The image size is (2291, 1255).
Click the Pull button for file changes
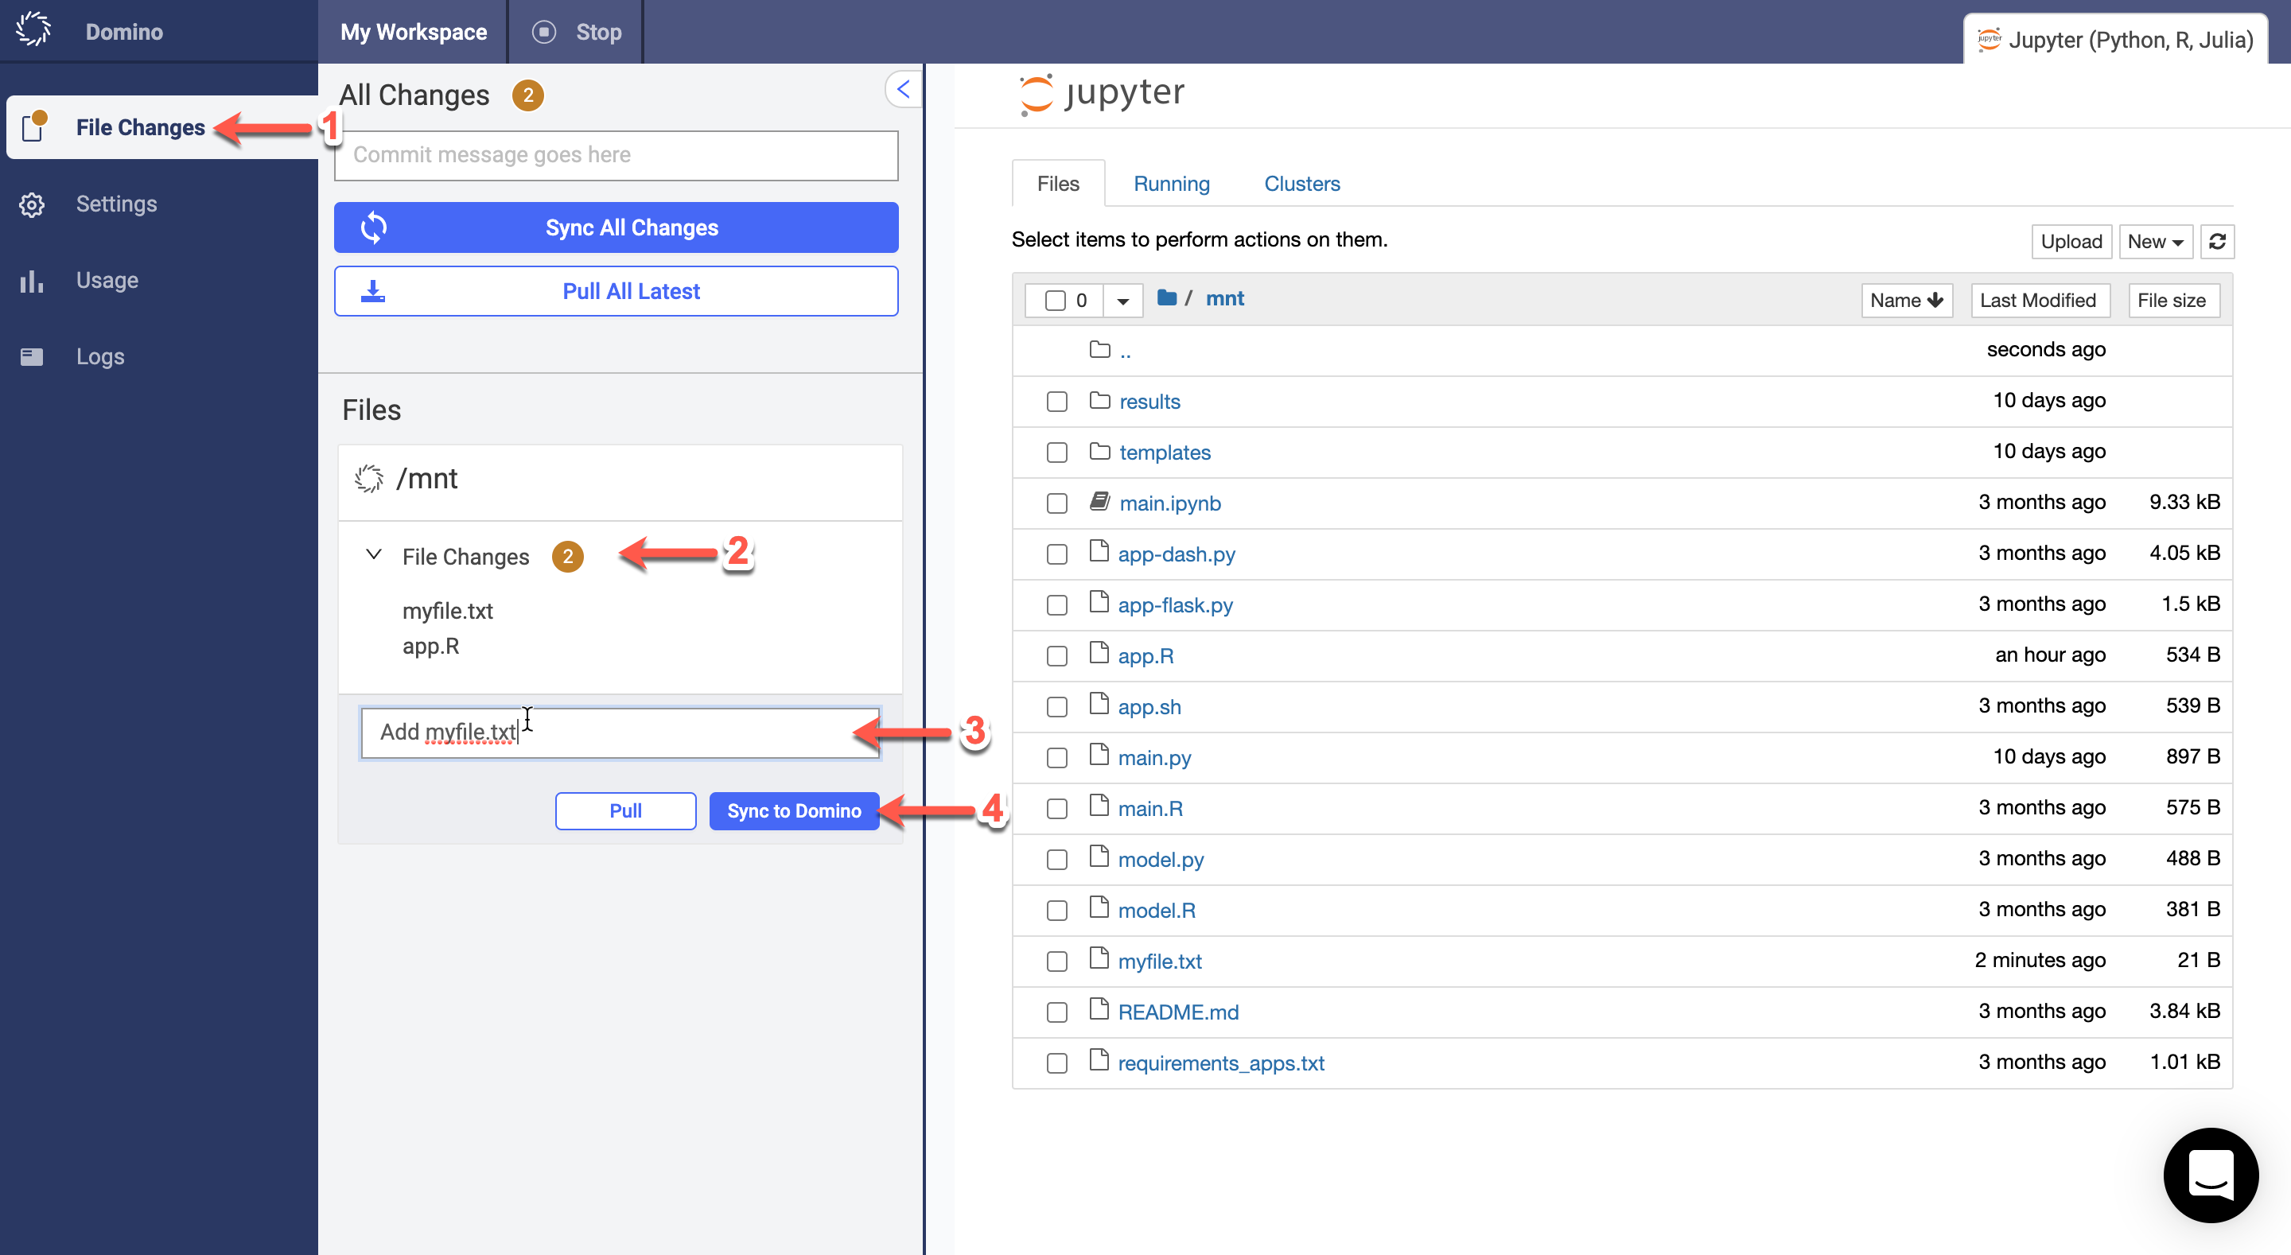624,810
